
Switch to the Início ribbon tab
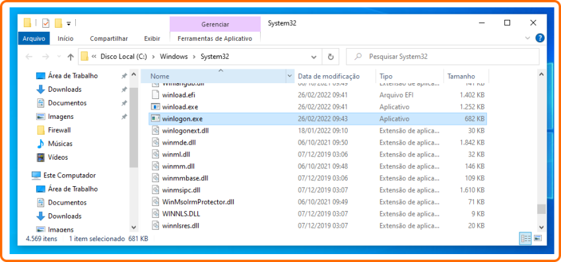pyautogui.click(x=65, y=38)
